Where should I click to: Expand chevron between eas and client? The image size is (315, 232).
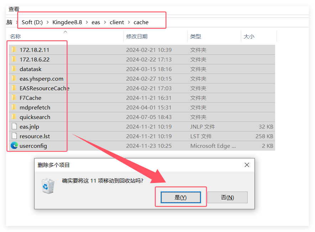pyautogui.click(x=105, y=22)
